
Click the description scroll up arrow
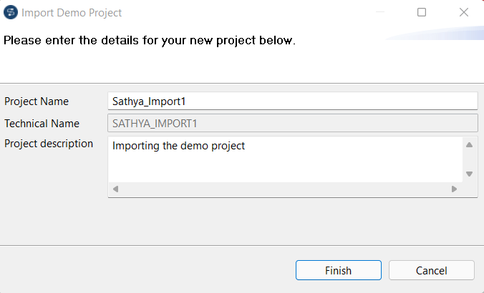470,145
